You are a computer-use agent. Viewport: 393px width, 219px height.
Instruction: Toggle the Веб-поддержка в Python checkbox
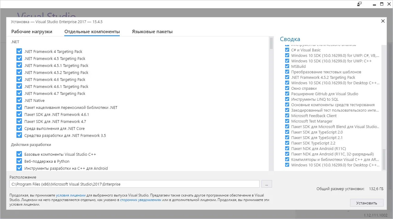[19, 161]
